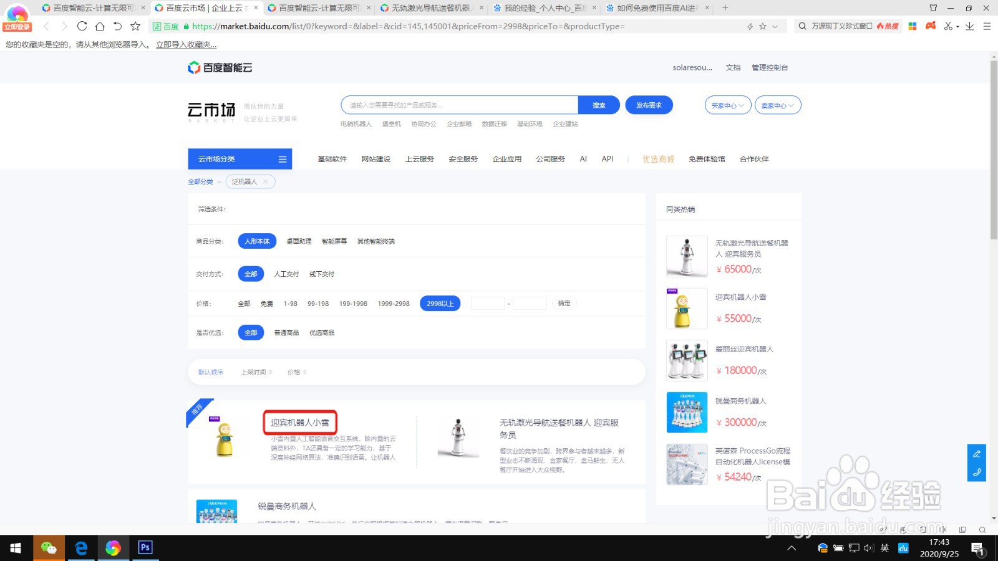Reload the page with refresh icon
The image size is (998, 561).
82,26
